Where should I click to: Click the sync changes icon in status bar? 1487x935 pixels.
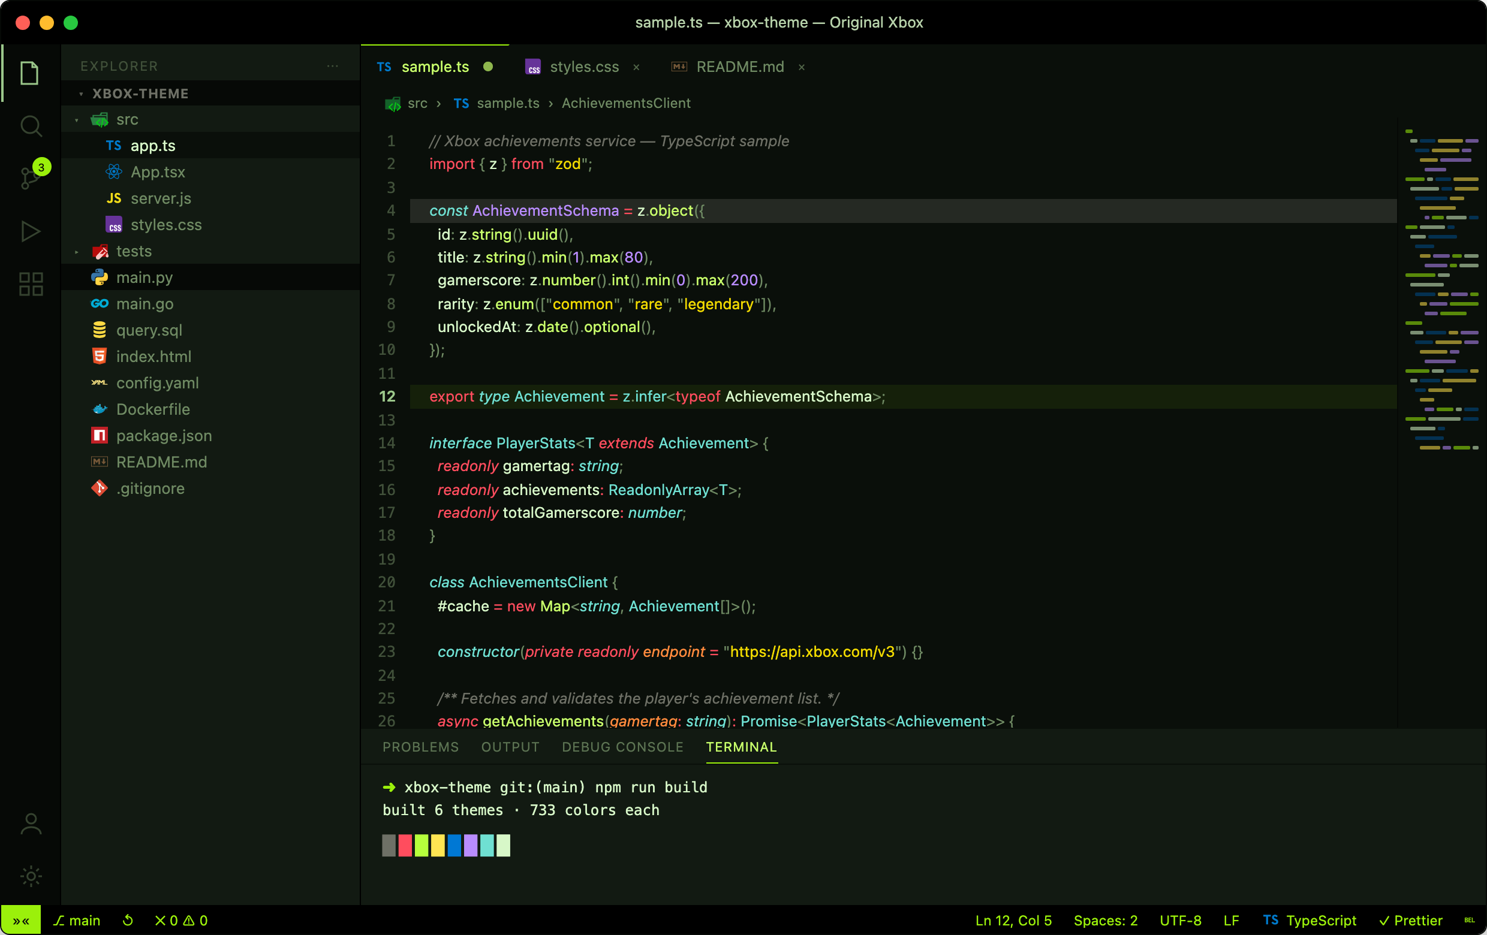pos(128,920)
